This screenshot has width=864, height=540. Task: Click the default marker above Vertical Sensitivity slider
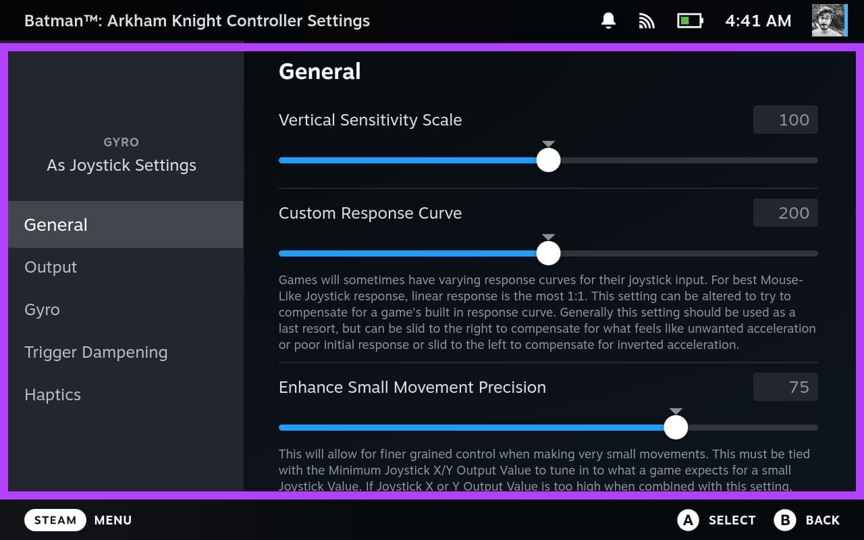pos(548,144)
